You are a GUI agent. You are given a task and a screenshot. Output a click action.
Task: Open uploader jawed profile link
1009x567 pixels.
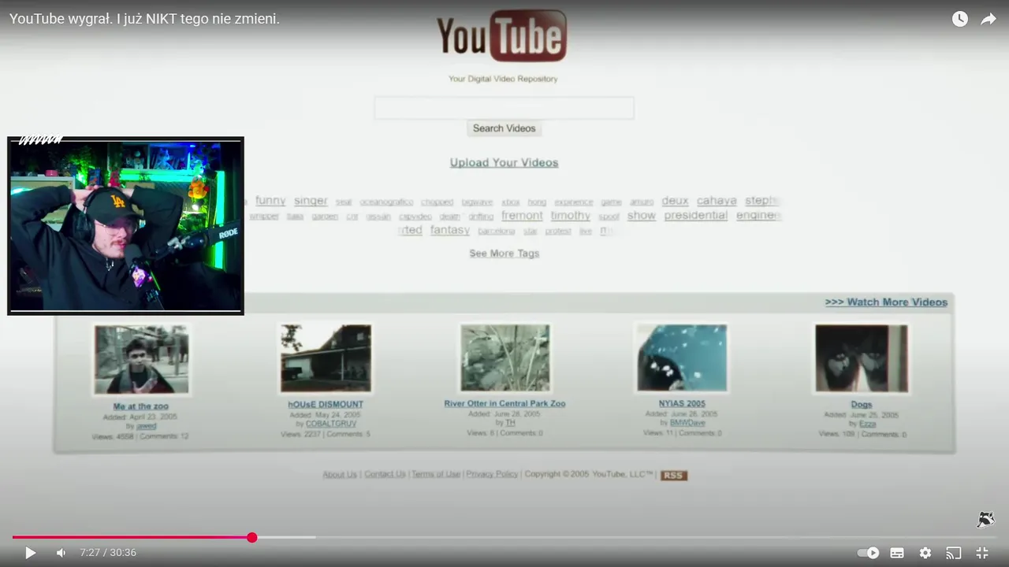tap(146, 426)
